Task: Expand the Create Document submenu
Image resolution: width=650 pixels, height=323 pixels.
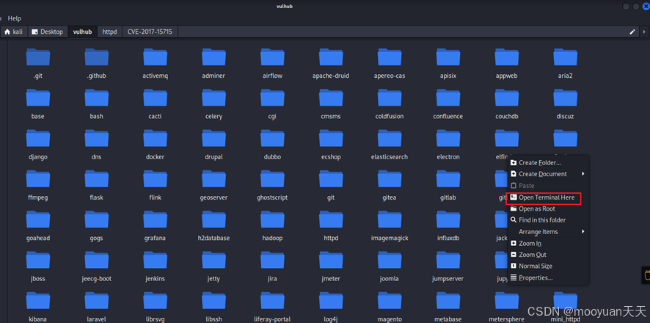Action: pos(547,174)
